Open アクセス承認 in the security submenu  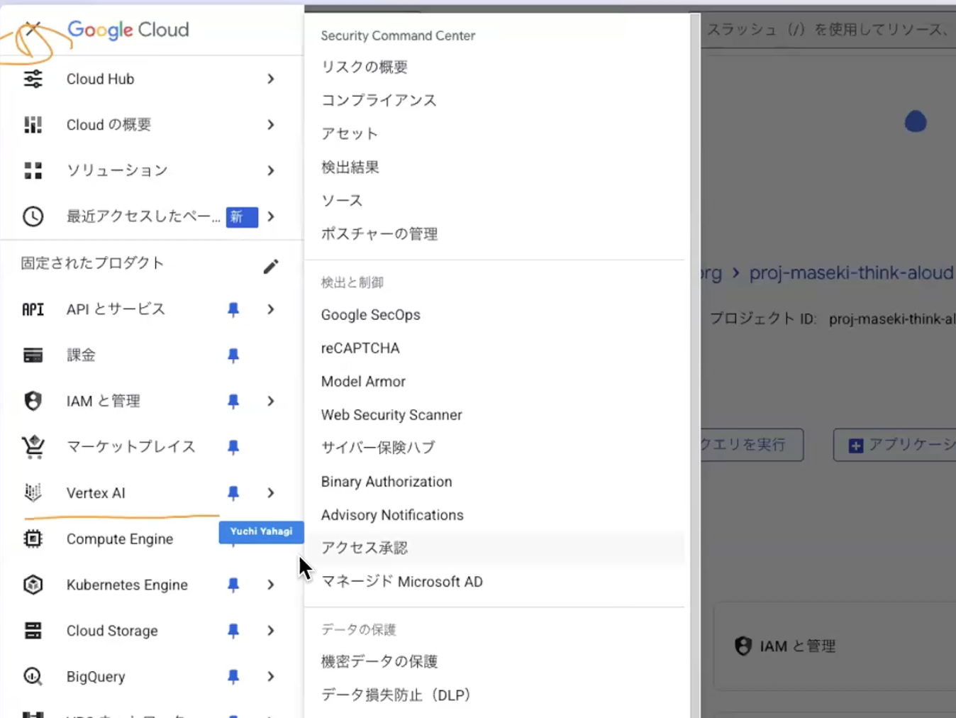coord(365,548)
